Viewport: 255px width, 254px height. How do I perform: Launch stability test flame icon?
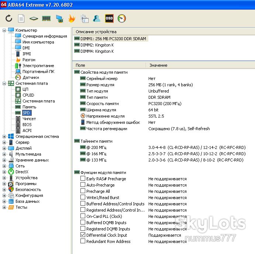click(72, 18)
